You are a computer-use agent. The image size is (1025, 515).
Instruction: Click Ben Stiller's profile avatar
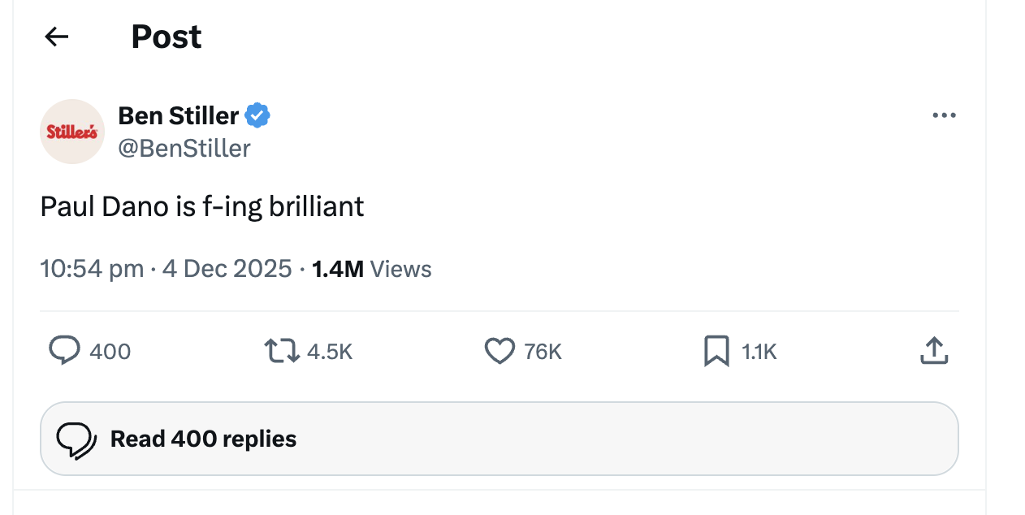click(71, 132)
